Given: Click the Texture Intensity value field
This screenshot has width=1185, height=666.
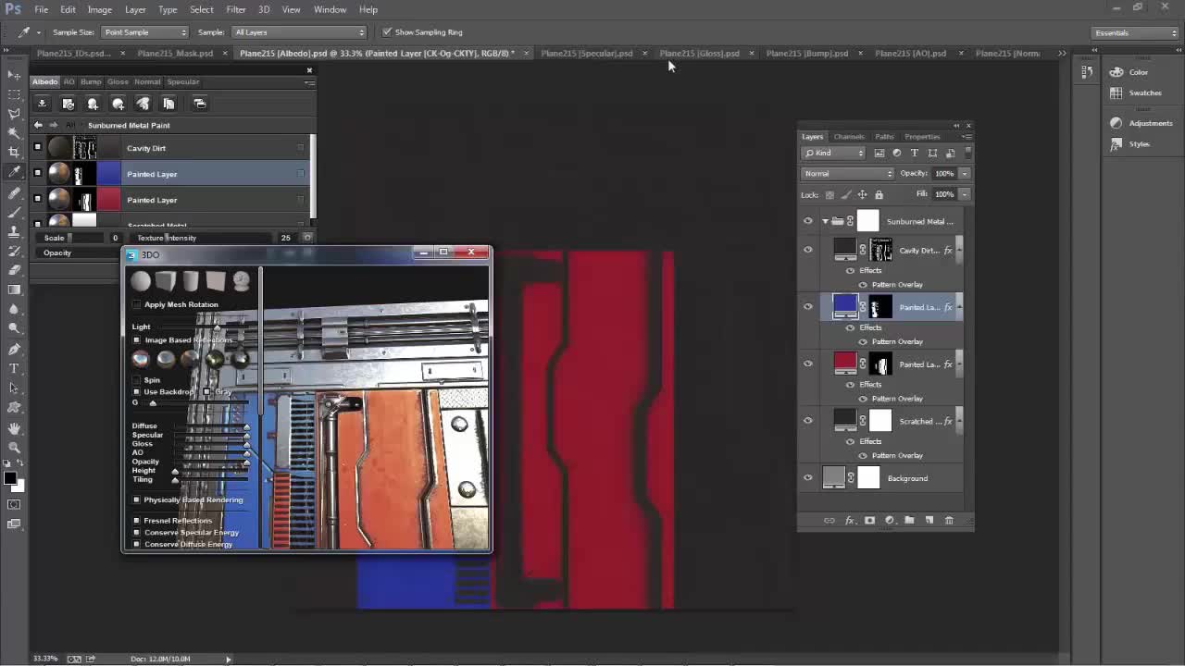Looking at the screenshot, I should click(286, 238).
